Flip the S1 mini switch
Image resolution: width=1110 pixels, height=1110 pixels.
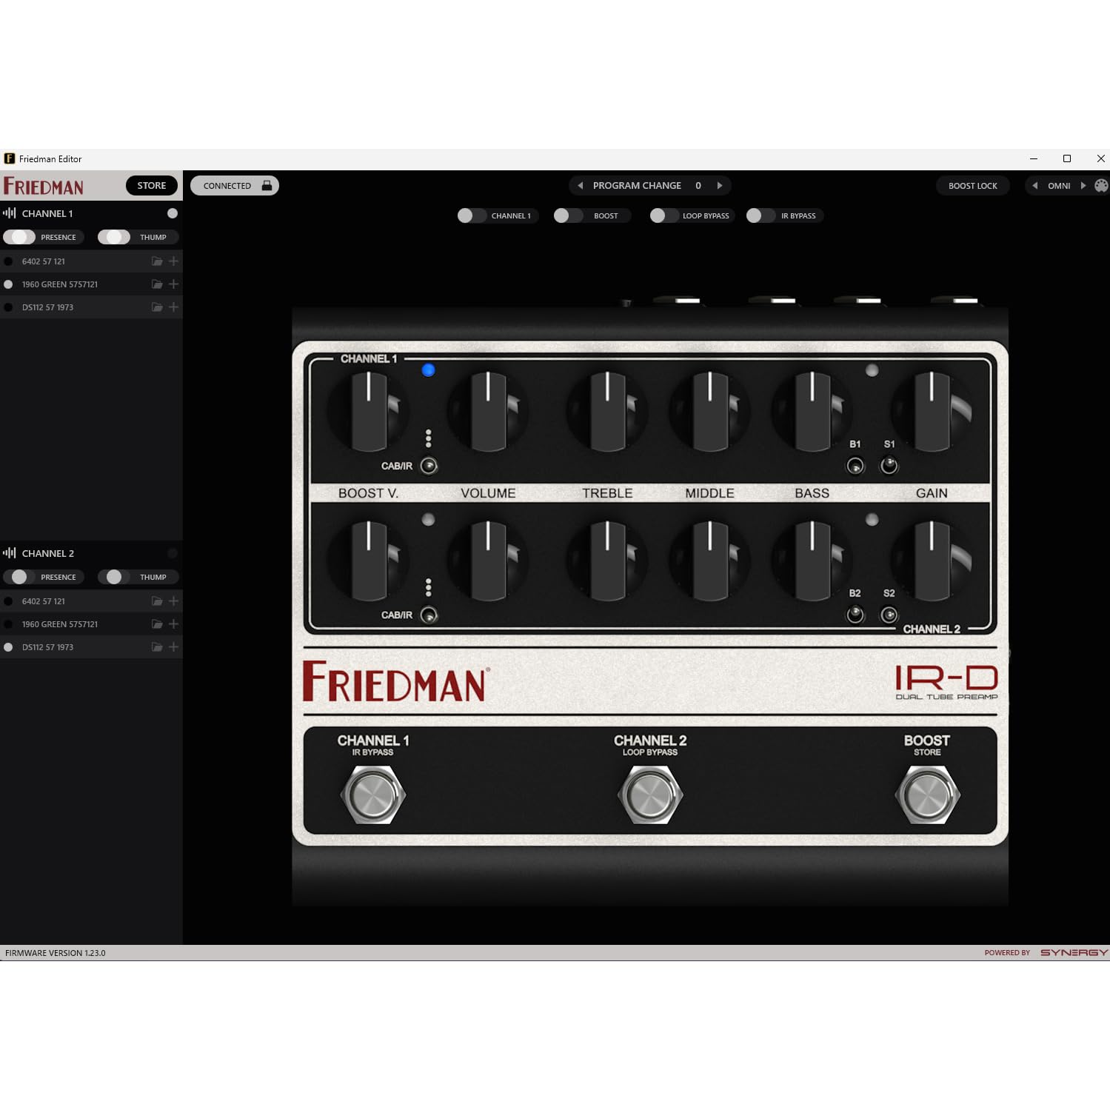coord(889,466)
